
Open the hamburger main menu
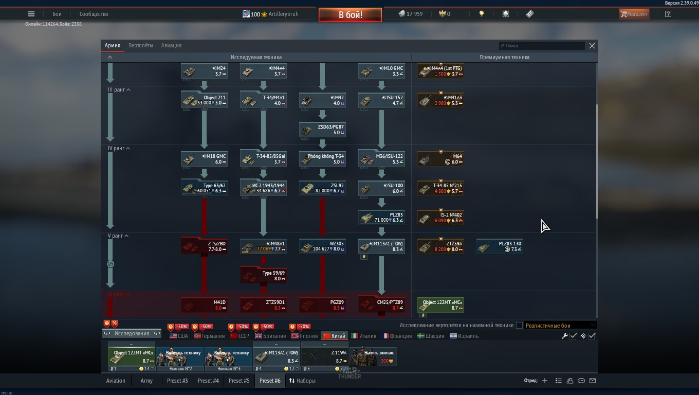(x=31, y=14)
